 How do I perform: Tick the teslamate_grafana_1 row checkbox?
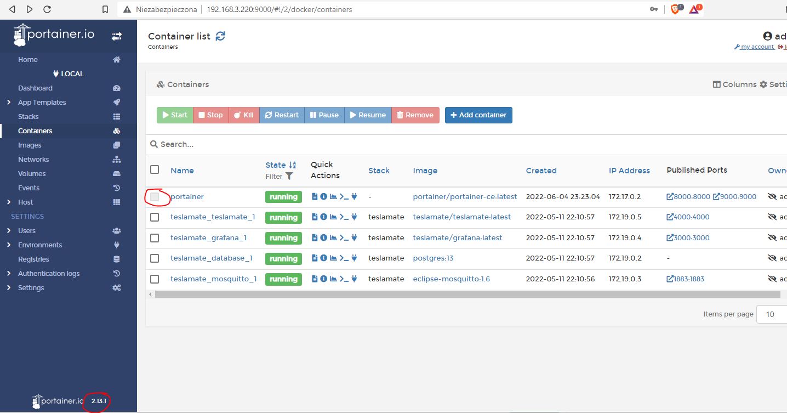point(154,237)
